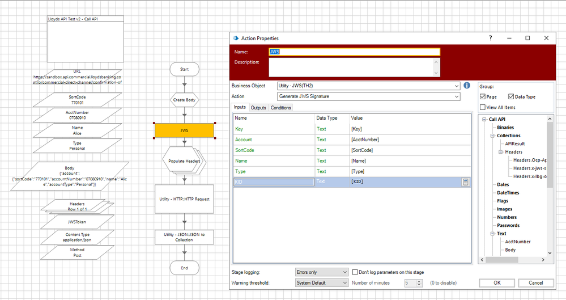566x300 pixels.
Task: Select the Populate Headers loop stage
Action: pos(184,161)
